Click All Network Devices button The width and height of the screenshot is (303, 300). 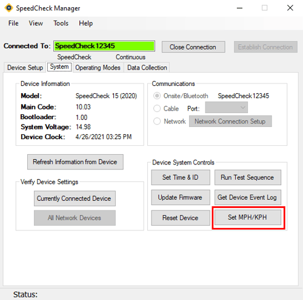coord(75,218)
